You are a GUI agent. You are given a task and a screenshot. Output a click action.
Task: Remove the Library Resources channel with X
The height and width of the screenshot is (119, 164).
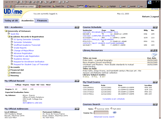[x=156, y=50]
